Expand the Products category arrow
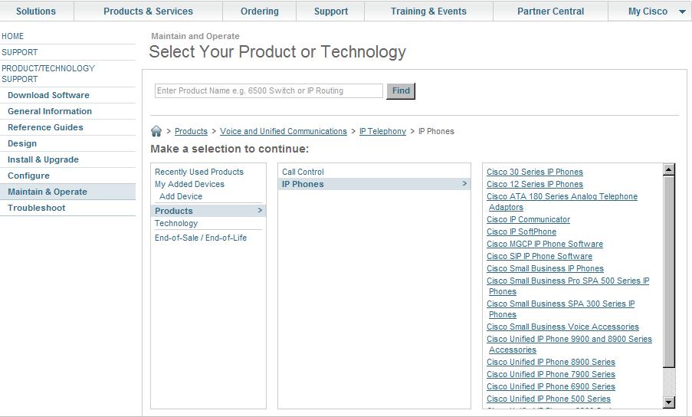 (x=260, y=211)
